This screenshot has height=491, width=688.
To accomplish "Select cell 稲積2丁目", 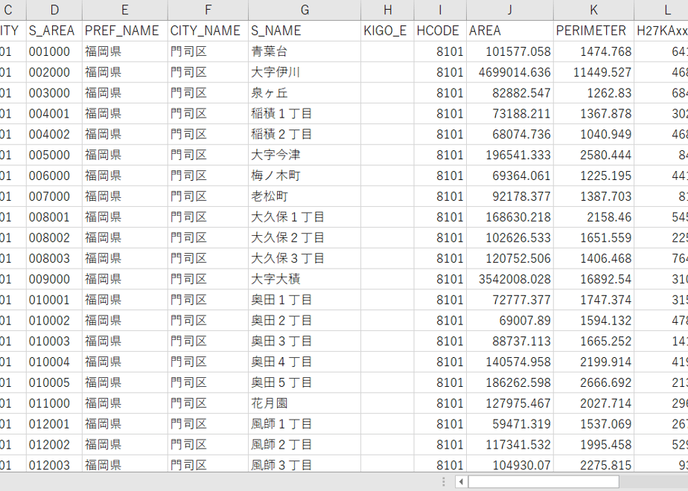I will [x=305, y=134].
